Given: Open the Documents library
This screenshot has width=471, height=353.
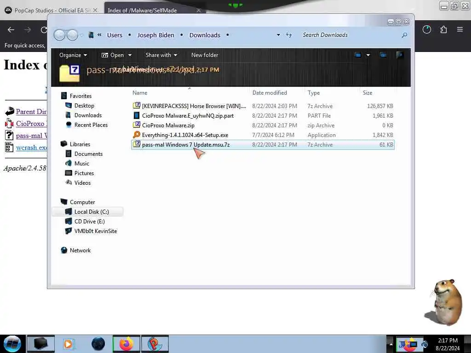Looking at the screenshot, I should pyautogui.click(x=89, y=154).
